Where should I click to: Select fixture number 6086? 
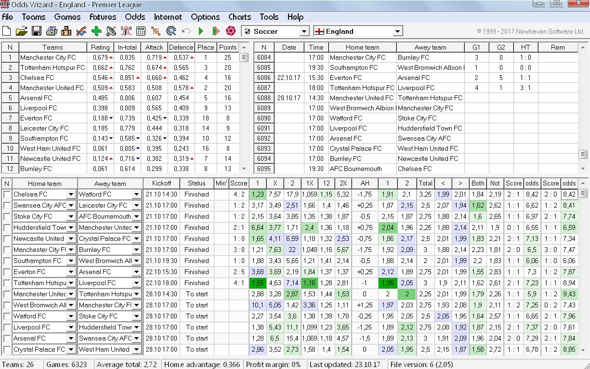264,78
